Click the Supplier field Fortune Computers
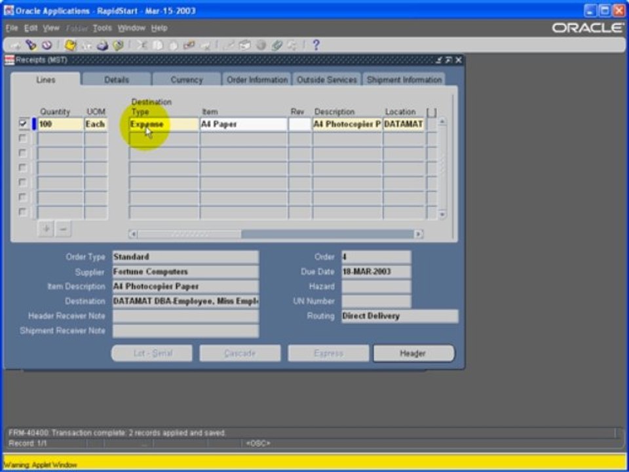 point(185,271)
